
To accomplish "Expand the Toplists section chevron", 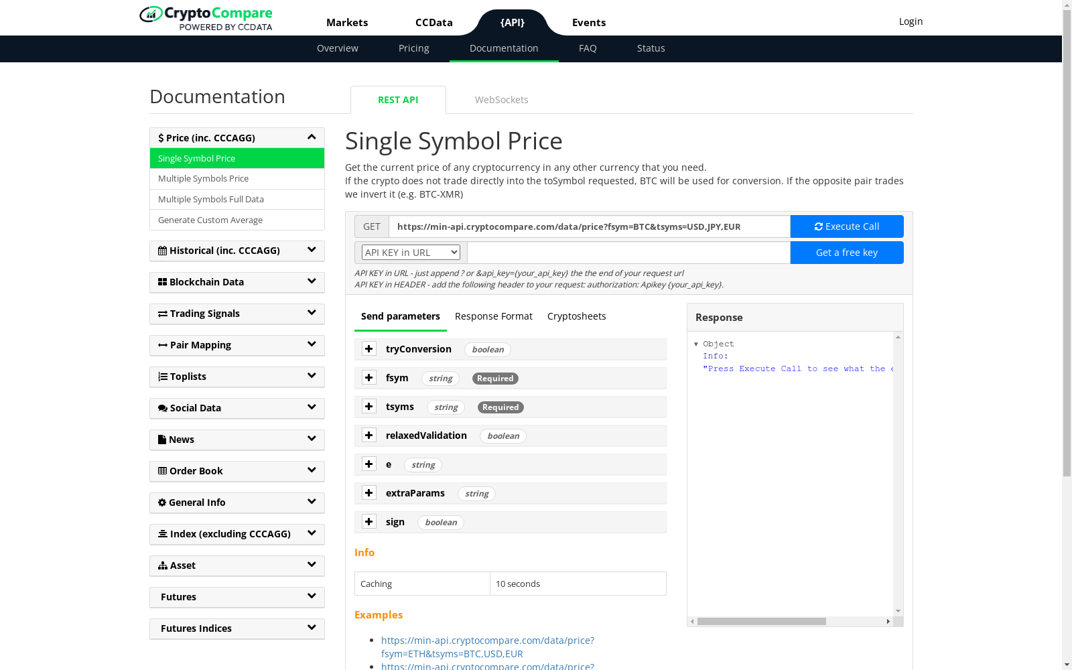I will [312, 377].
